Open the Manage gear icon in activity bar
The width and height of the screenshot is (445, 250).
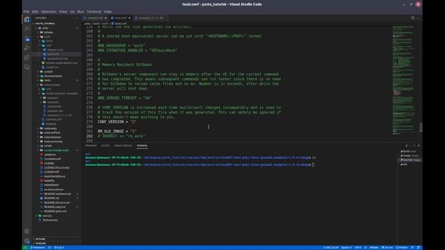point(26,241)
